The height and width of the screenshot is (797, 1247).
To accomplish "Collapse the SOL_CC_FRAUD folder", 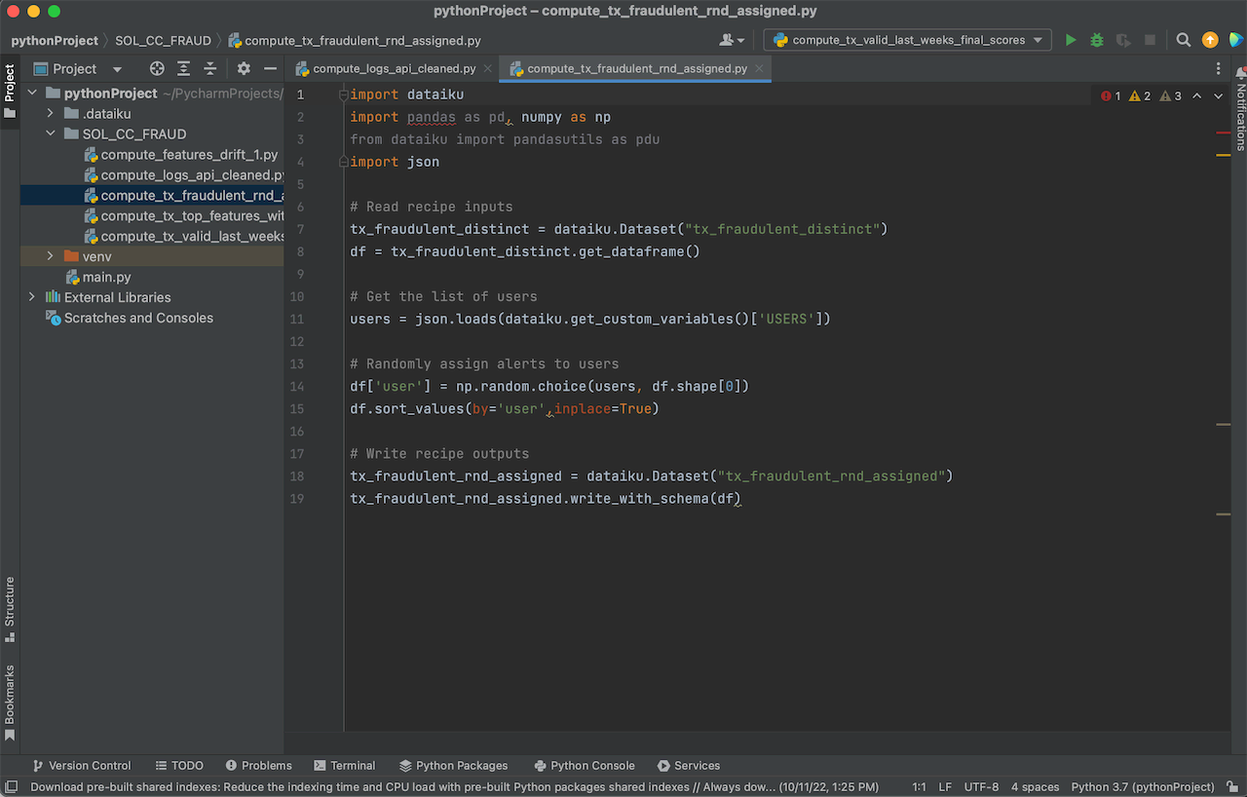I will click(x=51, y=134).
